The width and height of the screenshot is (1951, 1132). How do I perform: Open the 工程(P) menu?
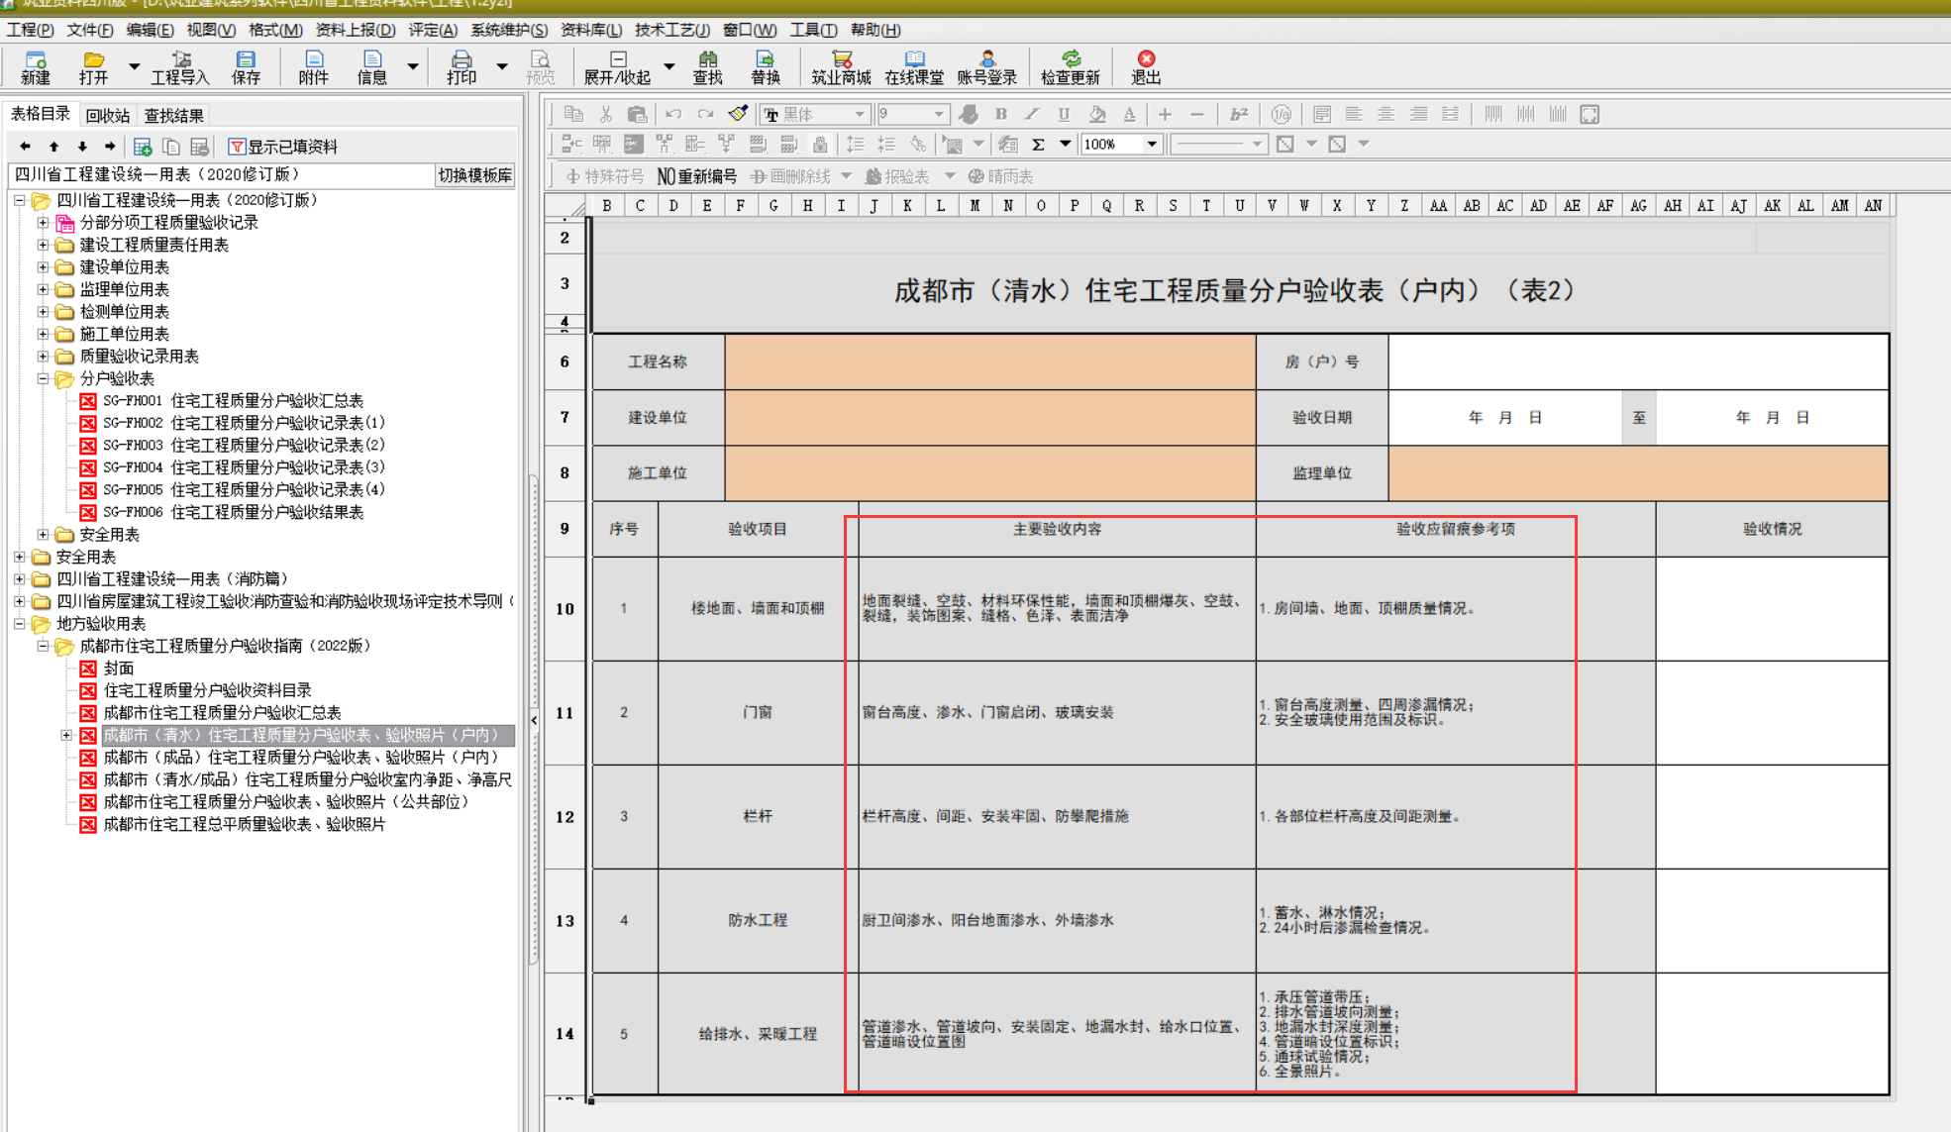tap(30, 30)
